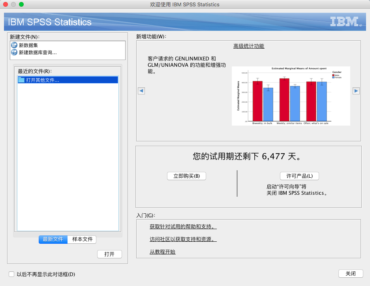Open 访问社区以获取支持和资源 link

pyautogui.click(x=183, y=239)
